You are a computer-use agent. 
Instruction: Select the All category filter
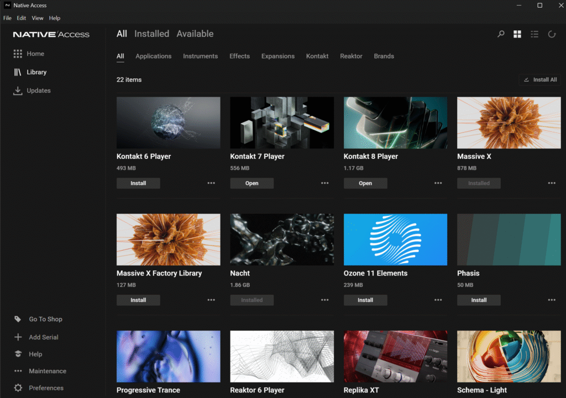(120, 56)
